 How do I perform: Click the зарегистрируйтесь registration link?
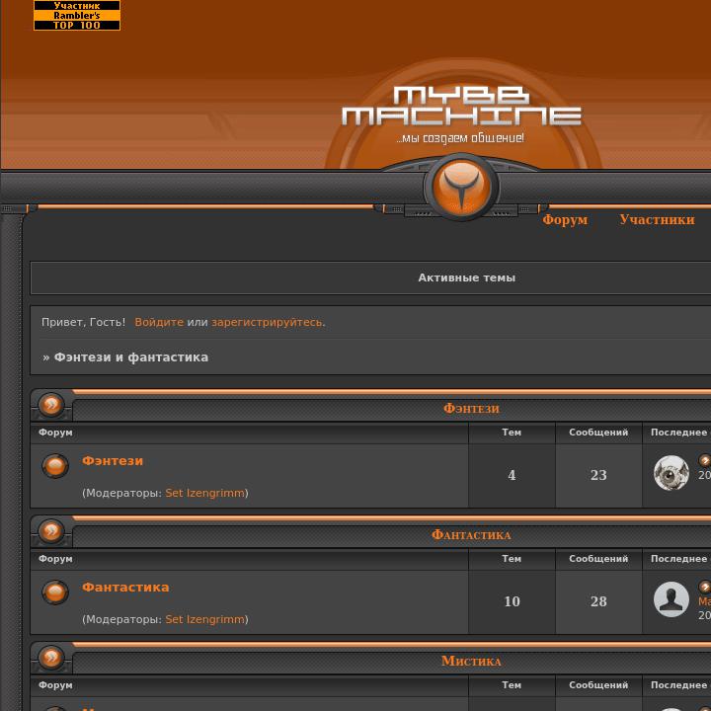point(268,322)
